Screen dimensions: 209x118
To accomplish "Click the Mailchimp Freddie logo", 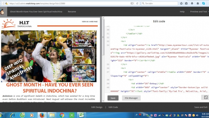I will point(2,12).
